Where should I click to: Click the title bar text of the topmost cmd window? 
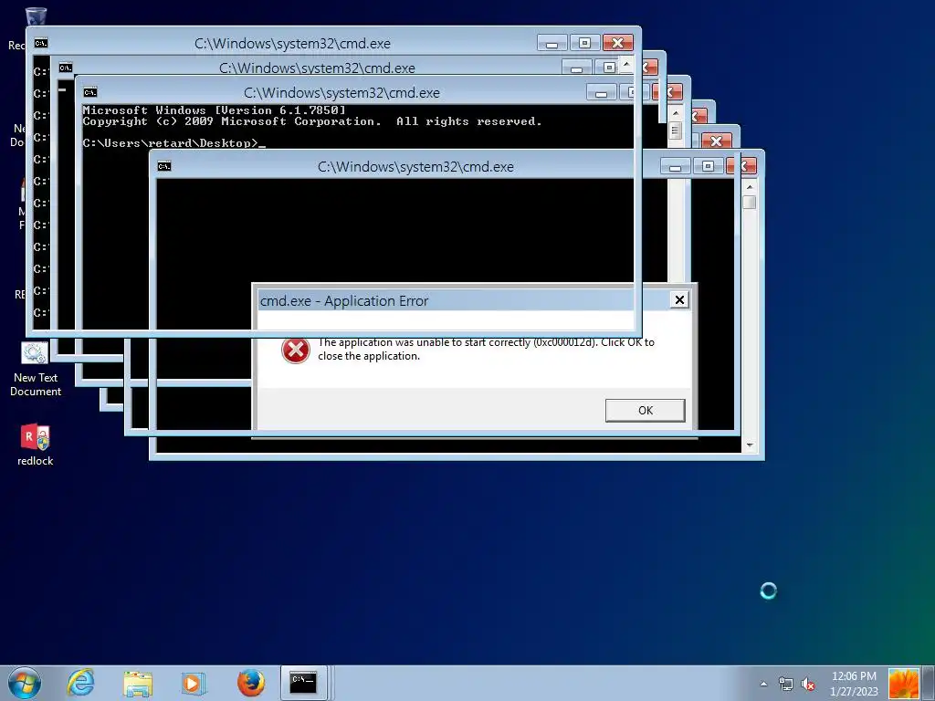[x=292, y=44]
